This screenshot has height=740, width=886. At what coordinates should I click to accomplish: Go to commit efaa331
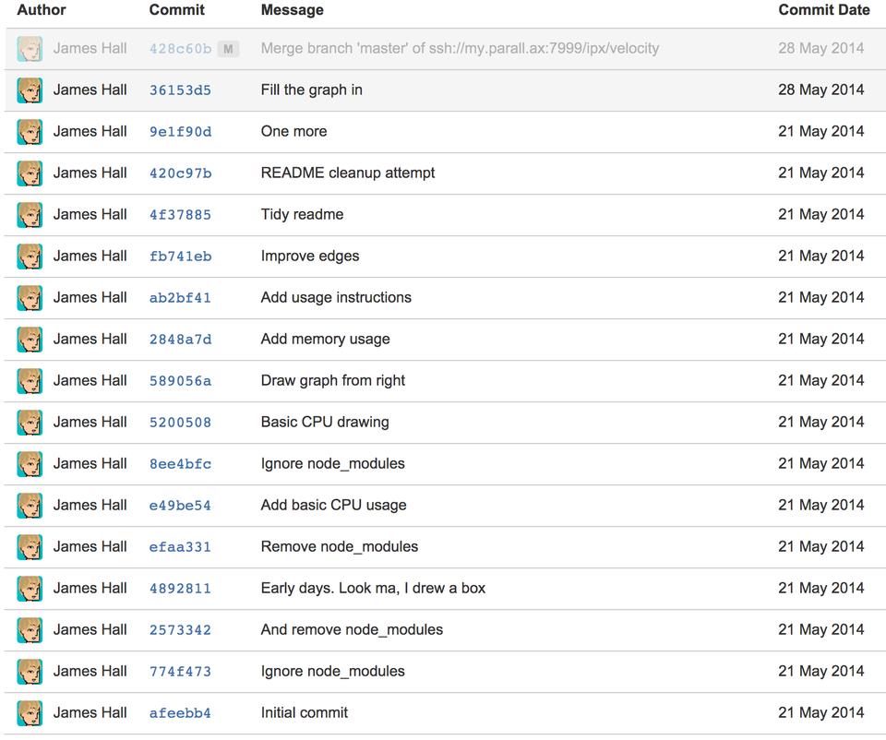coord(180,547)
